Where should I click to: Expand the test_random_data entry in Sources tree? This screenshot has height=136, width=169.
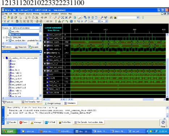pos(7,41)
